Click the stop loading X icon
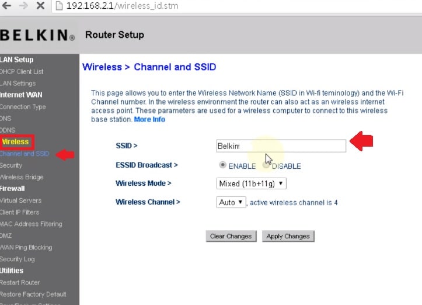The width and height of the screenshot is (422, 305). click(41, 6)
